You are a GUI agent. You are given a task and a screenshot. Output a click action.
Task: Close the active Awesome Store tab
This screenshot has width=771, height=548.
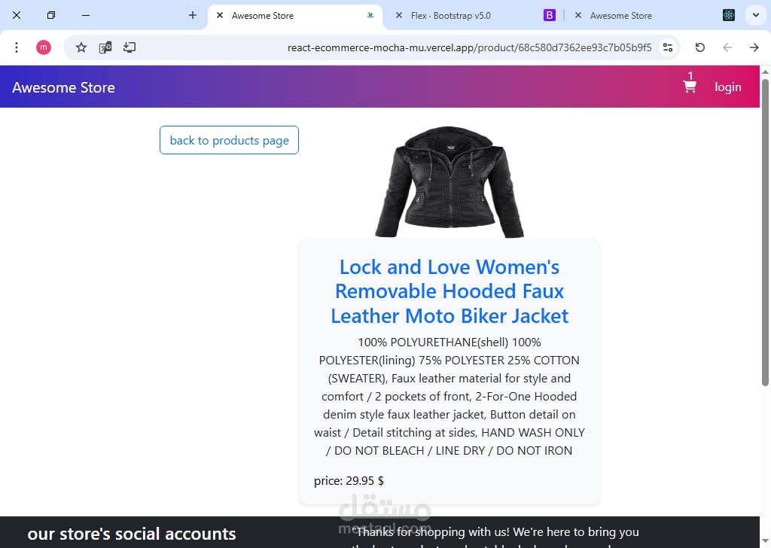click(220, 15)
